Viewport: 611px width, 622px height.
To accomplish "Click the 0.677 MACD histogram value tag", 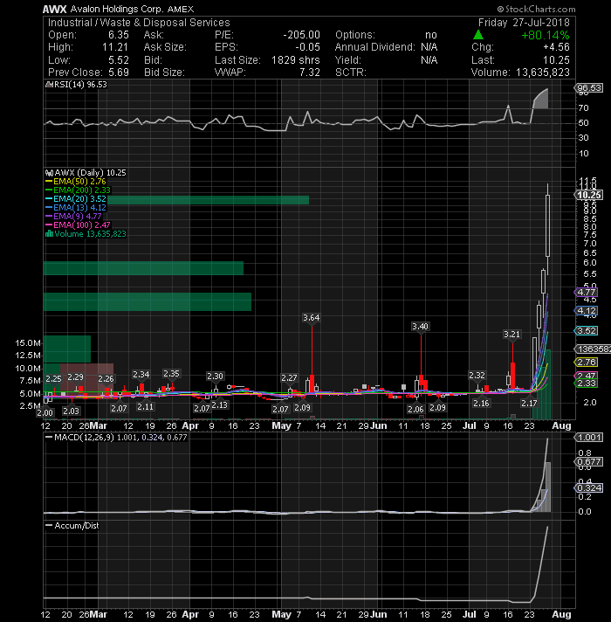I will click(x=589, y=462).
